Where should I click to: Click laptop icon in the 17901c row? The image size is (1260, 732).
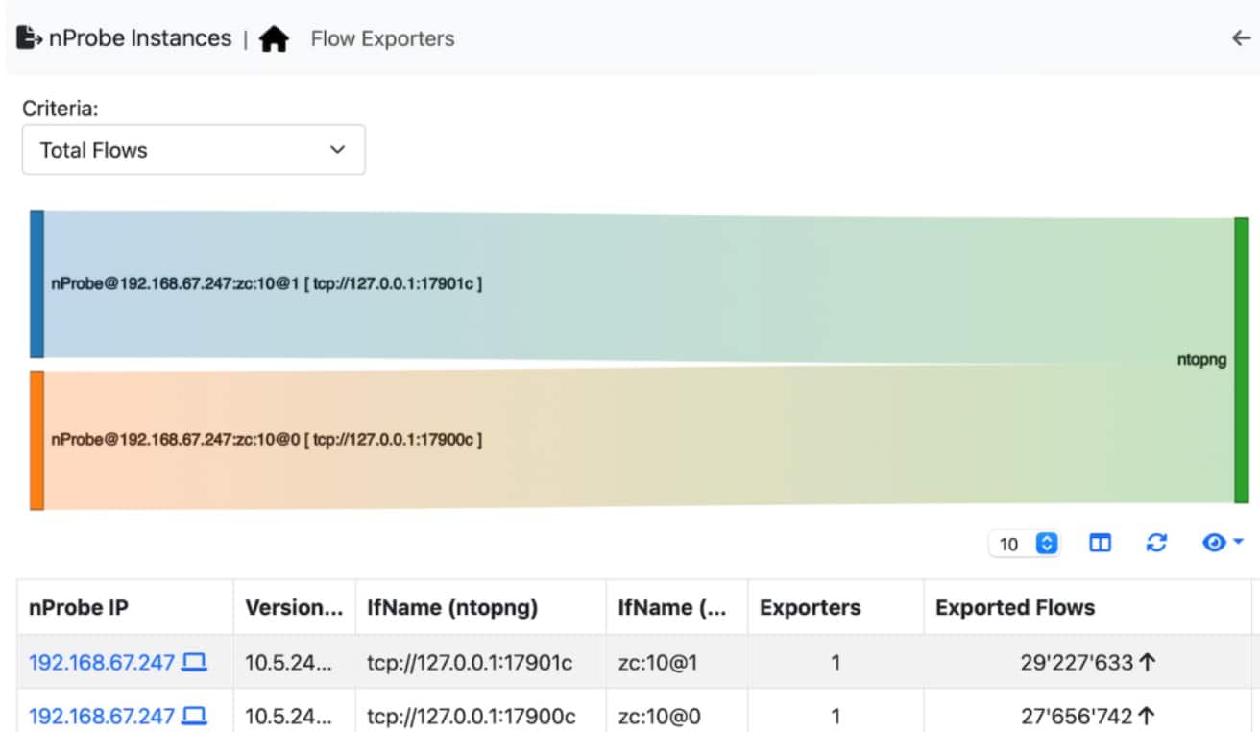click(195, 662)
